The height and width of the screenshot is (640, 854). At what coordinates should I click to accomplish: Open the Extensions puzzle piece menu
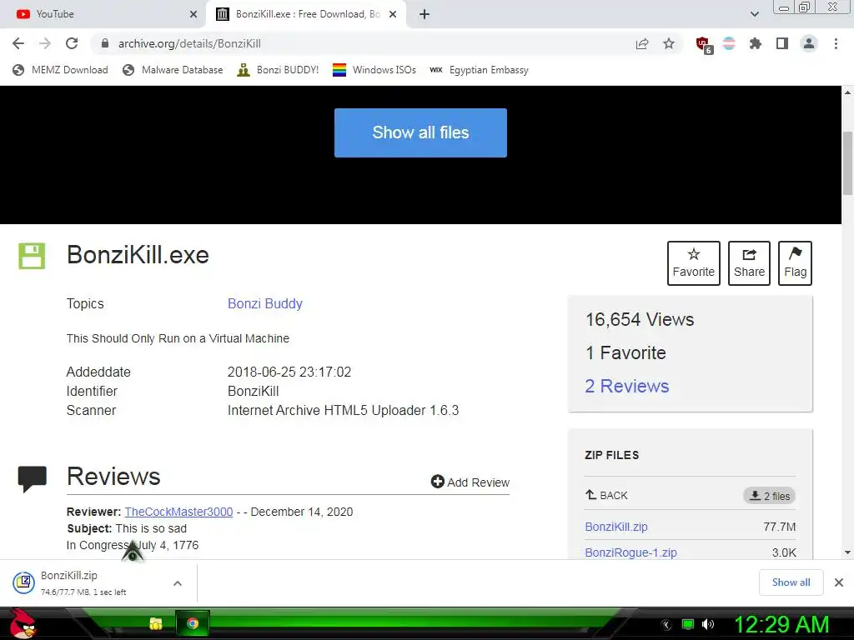(755, 43)
